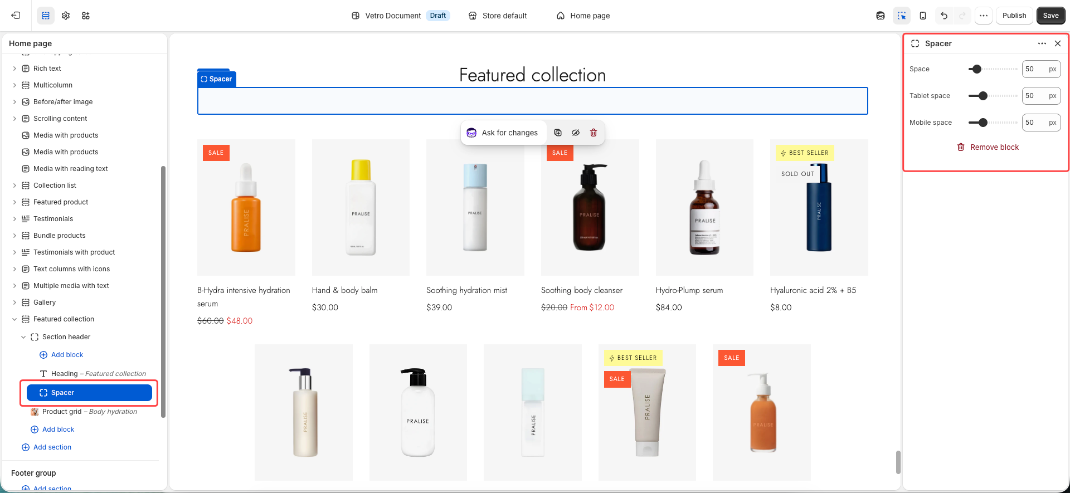Screen dimensions: 1070x493
Task: Adjust the Space slider handle
Action: pos(976,69)
